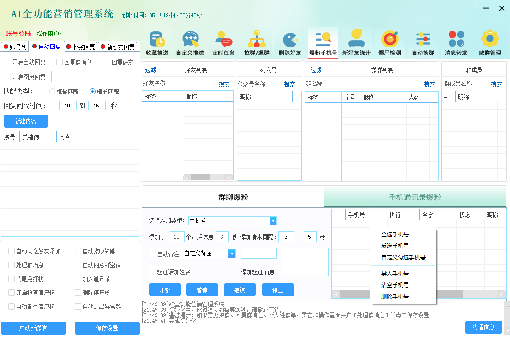The image size is (510, 341).
Task: Switch to the 账号列 tab
Action: 15,47
